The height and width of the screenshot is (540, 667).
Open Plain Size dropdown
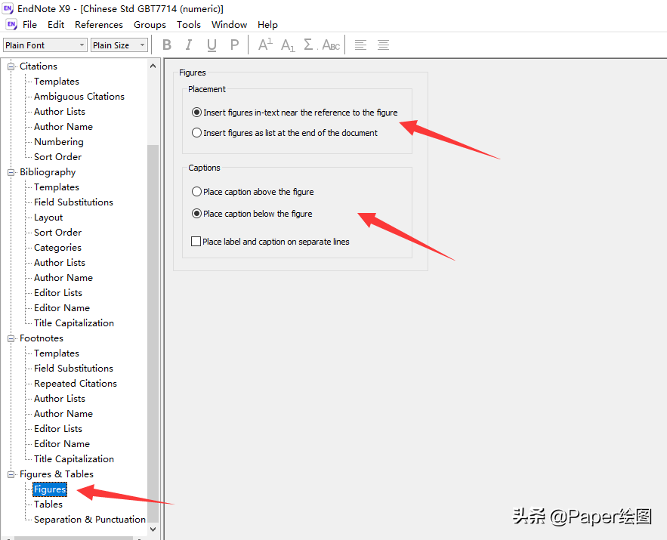119,45
